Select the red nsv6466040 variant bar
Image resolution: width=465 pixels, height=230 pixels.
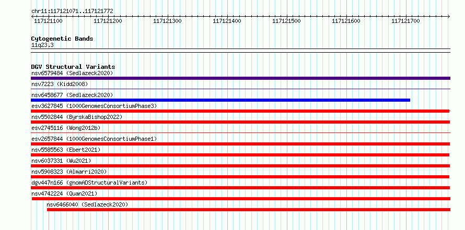click(249, 210)
